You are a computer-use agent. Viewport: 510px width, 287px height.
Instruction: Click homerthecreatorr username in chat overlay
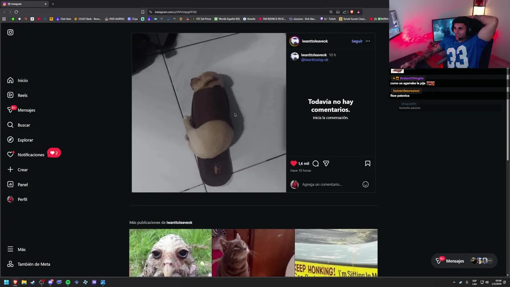point(406,91)
